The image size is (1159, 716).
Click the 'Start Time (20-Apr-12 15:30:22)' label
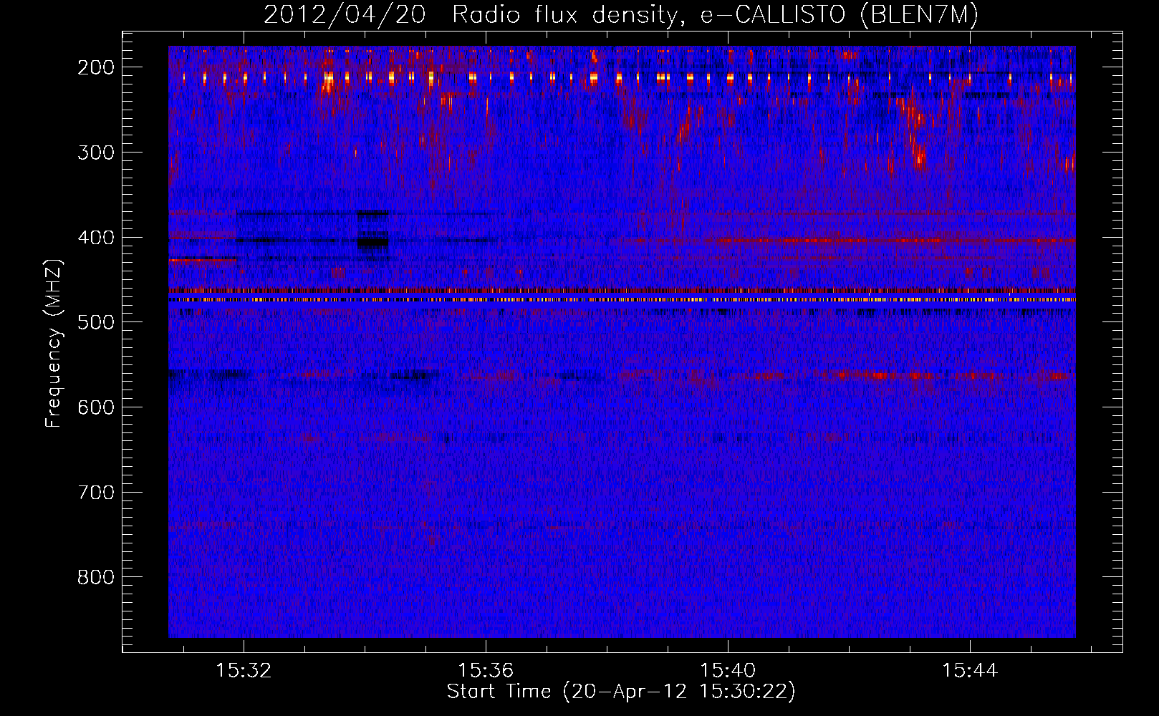point(621,692)
